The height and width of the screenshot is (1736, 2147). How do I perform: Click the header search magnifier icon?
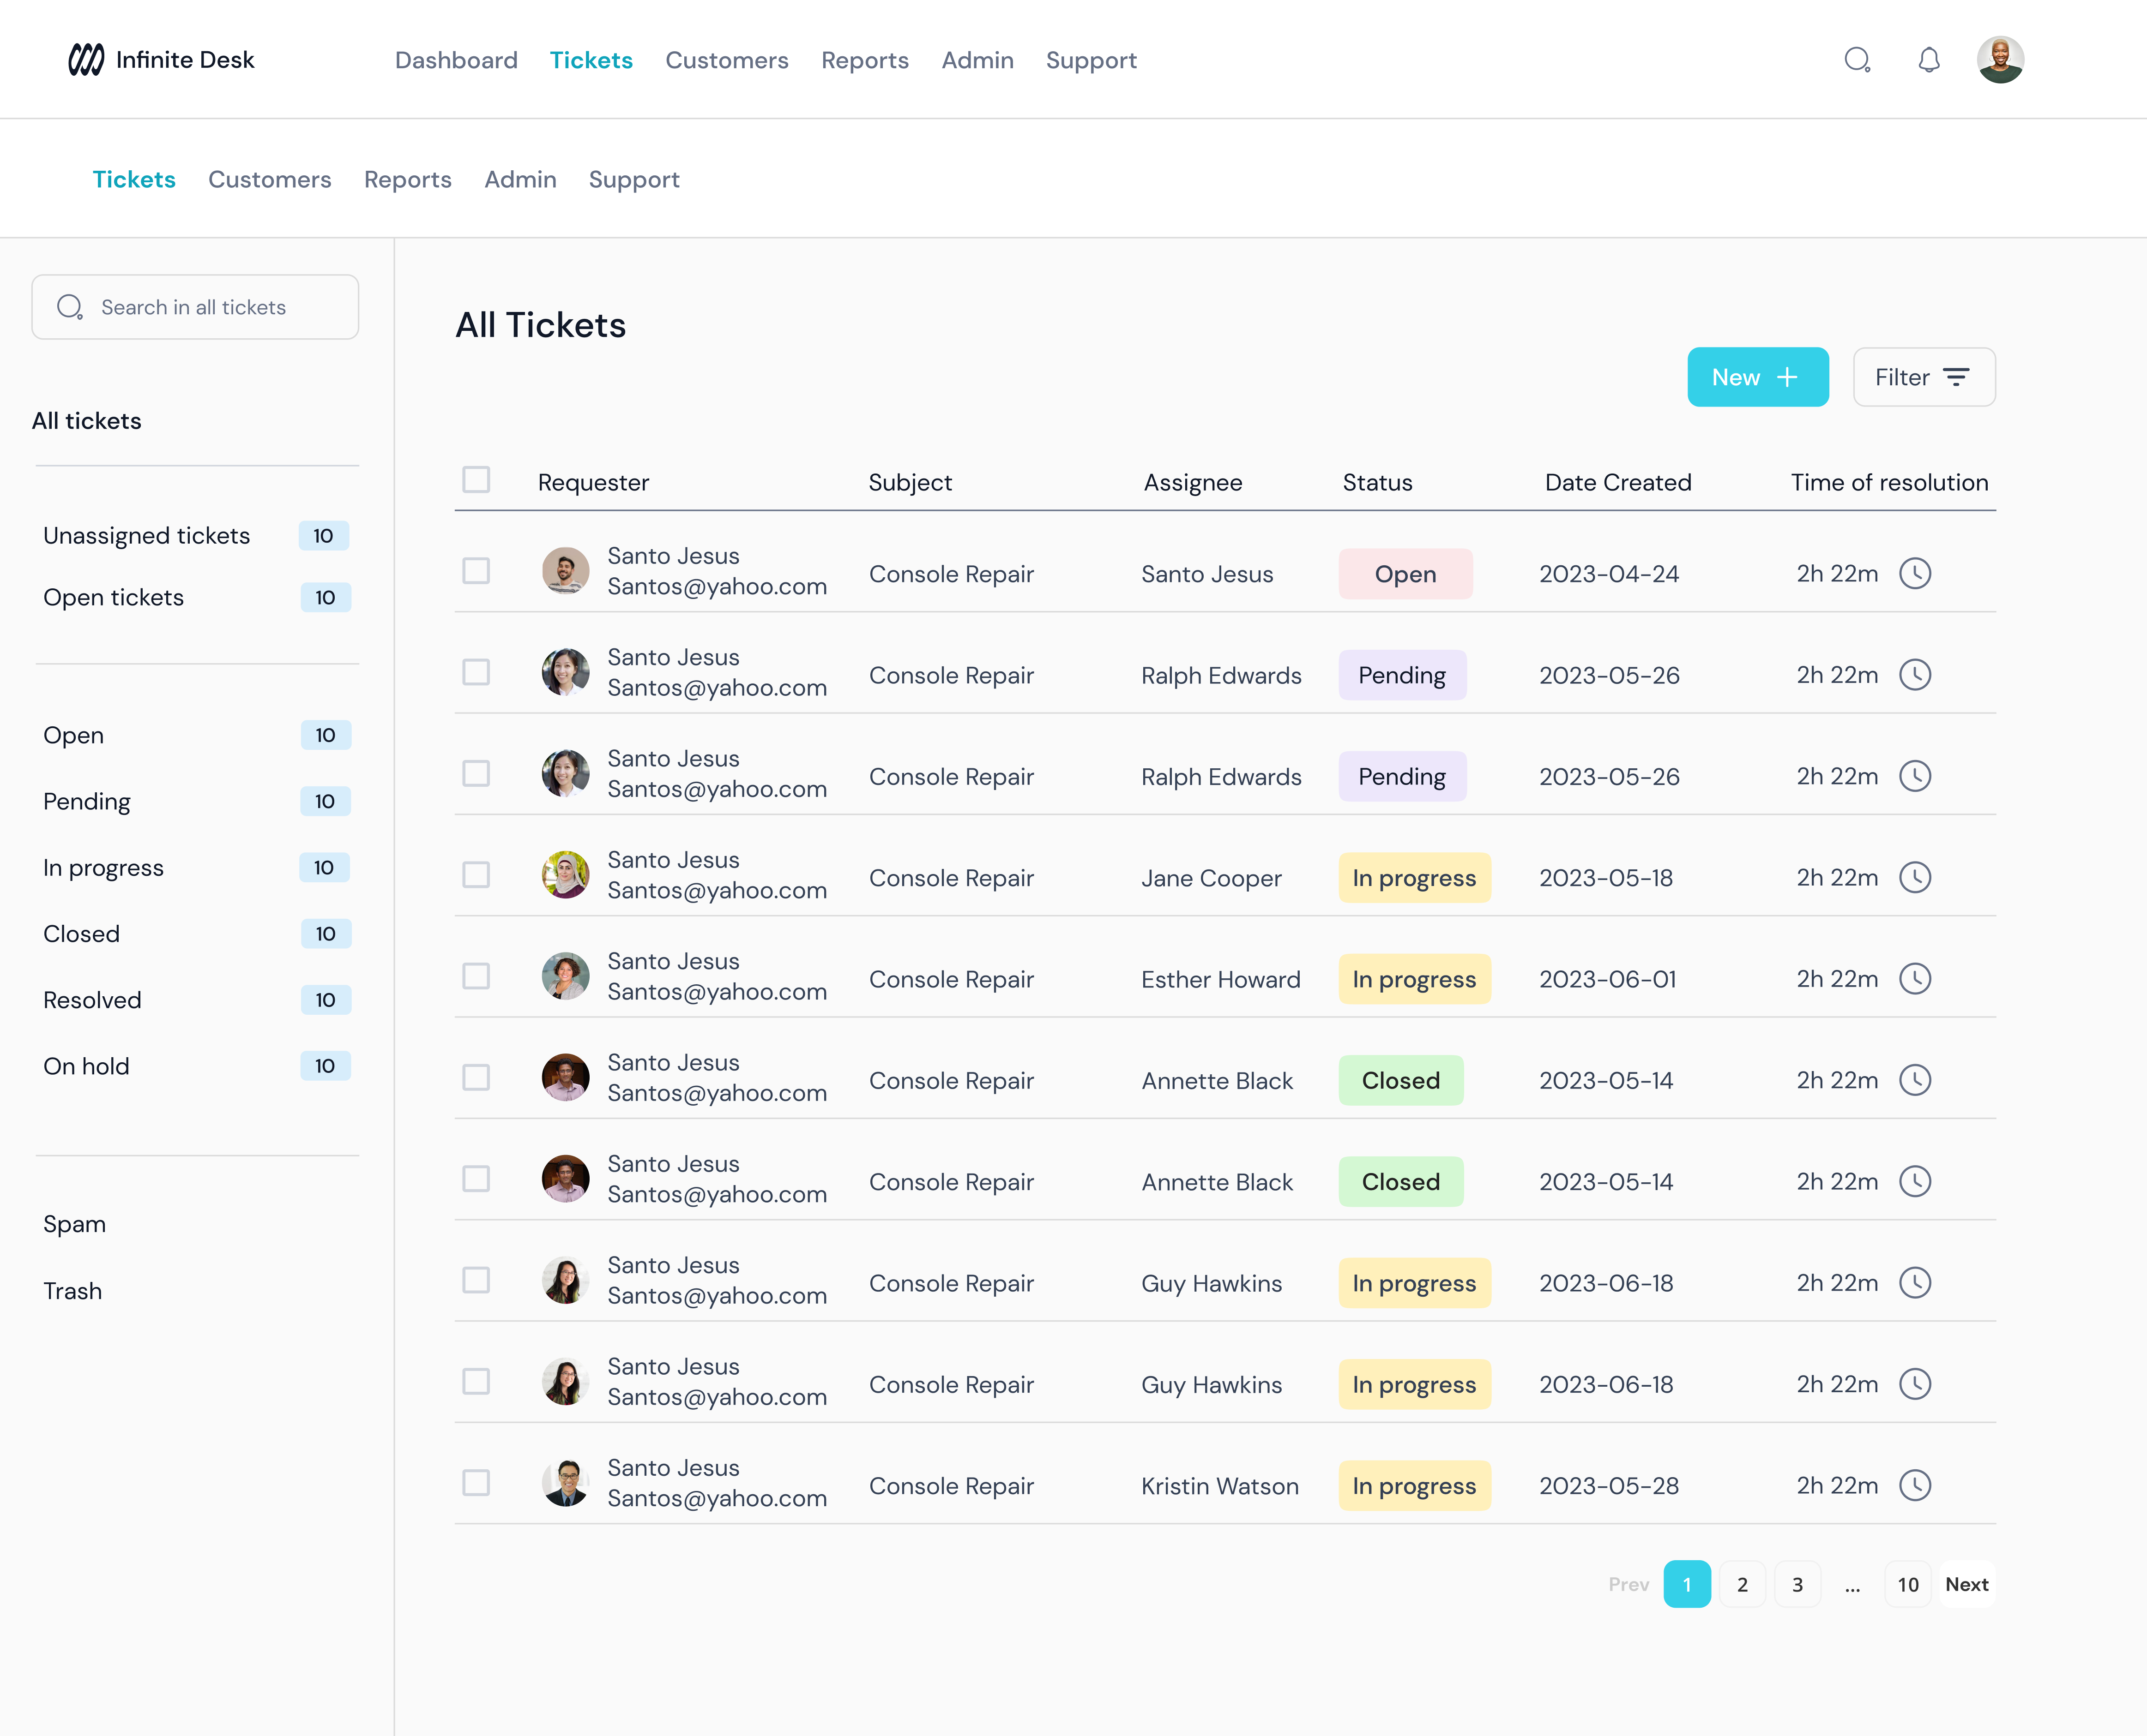tap(1857, 60)
